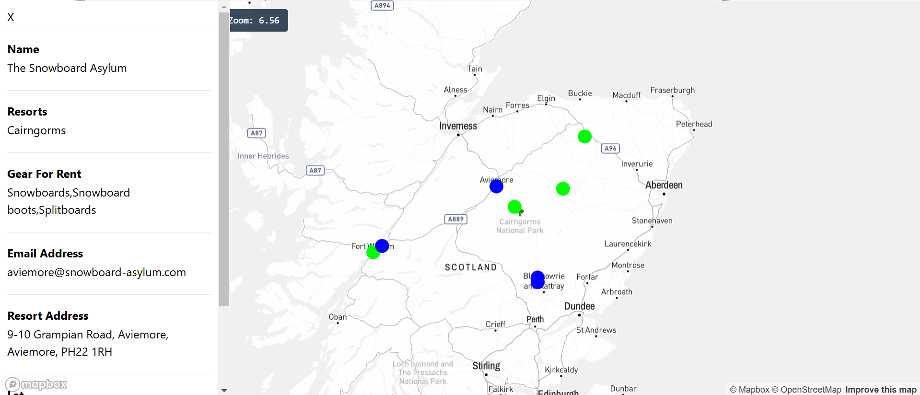Close the details panel with X

pos(11,17)
